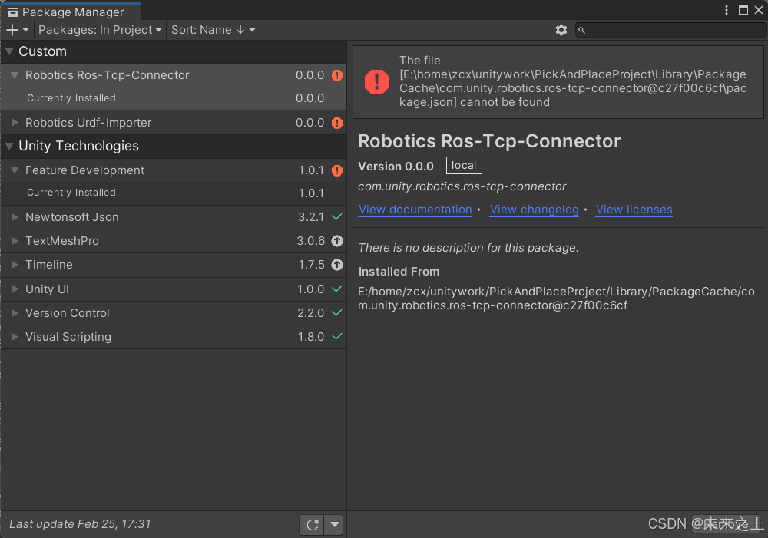This screenshot has width=768, height=538.
Task: Click the search magnifier icon
Action: (x=581, y=31)
